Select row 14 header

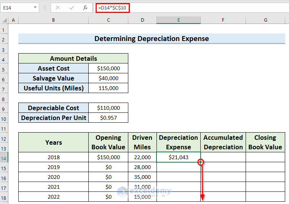[x=4, y=157]
